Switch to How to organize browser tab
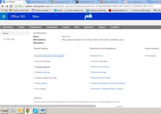This screenshot has height=114, width=161. pyautogui.click(x=135, y=2)
